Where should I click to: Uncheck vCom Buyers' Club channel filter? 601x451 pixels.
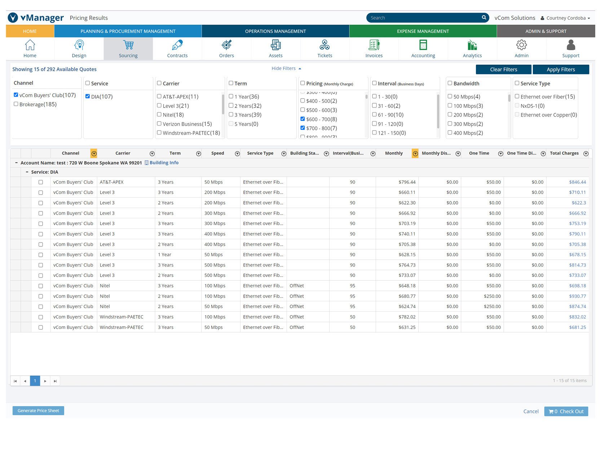pos(16,95)
